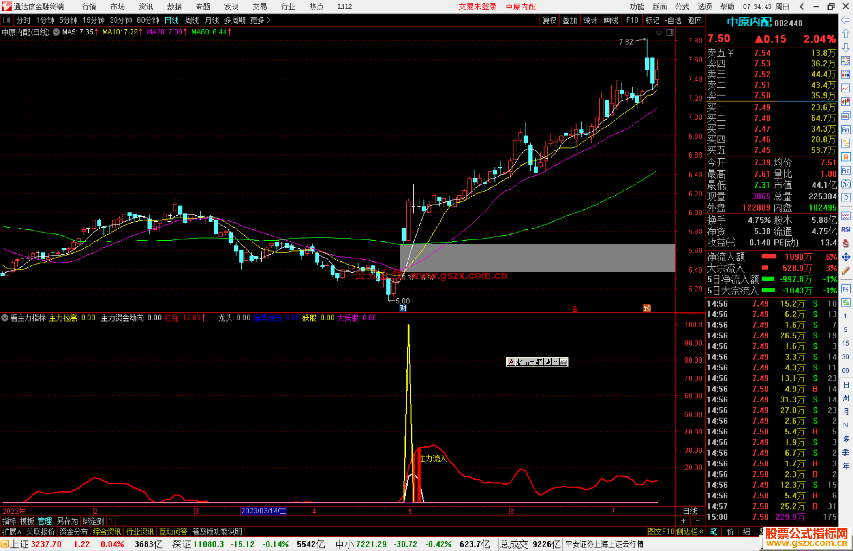This screenshot has width=853, height=551.
Task: Click the 交易未登录 link
Action: 477,7
